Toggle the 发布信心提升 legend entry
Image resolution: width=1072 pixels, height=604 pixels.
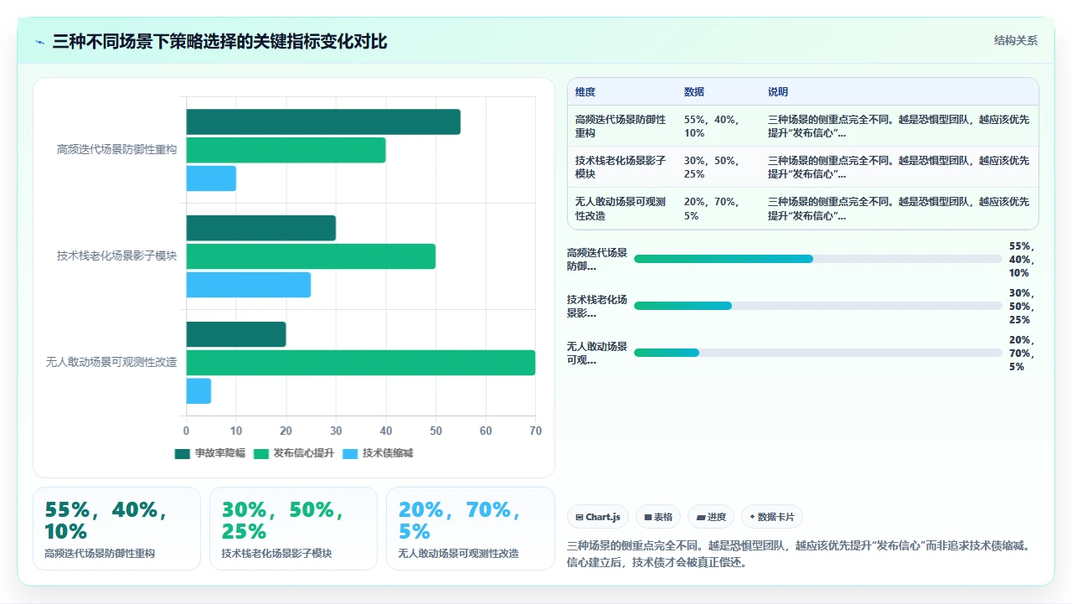[294, 453]
